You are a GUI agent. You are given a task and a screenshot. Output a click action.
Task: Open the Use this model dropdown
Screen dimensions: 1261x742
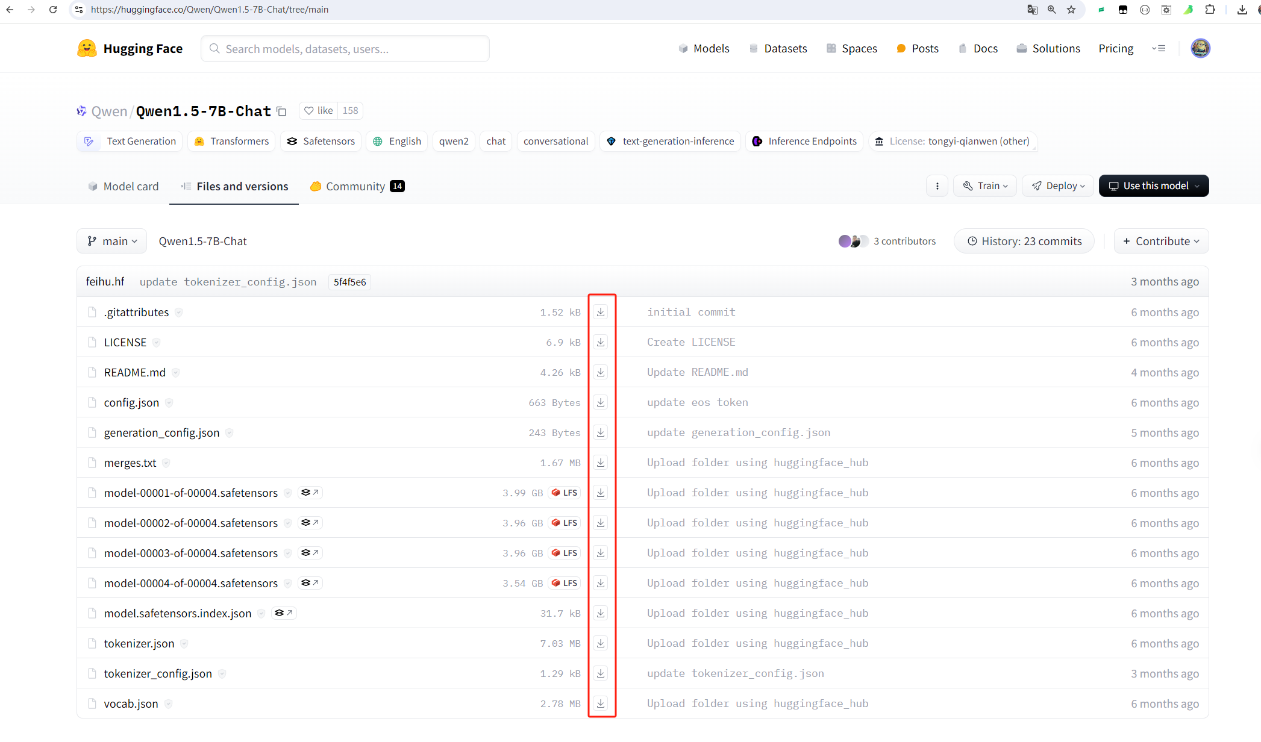[x=1154, y=186]
